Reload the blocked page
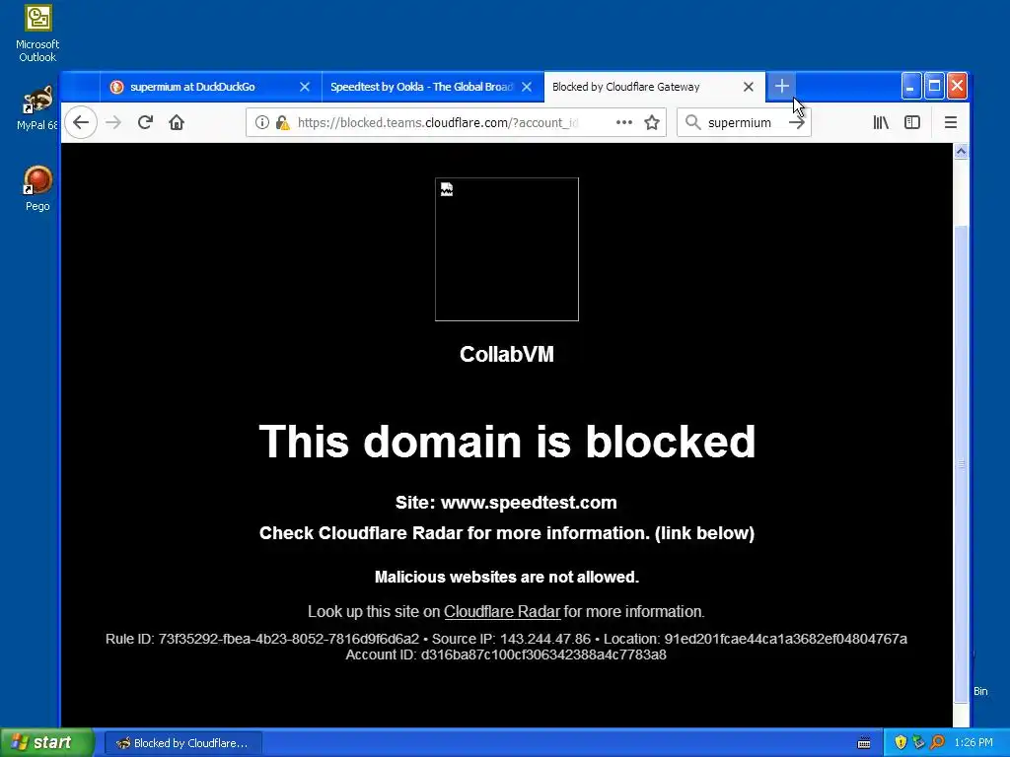1010x757 pixels. point(145,122)
